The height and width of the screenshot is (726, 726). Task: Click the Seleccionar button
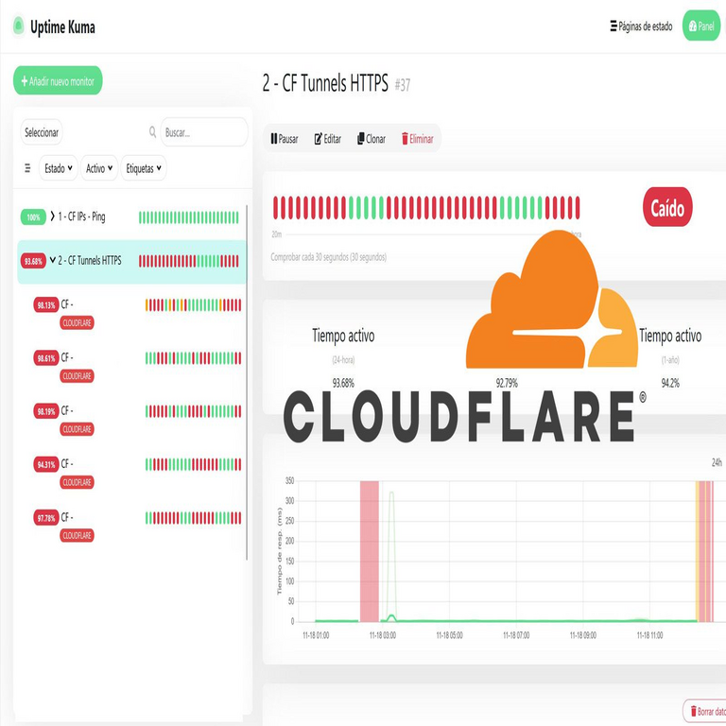(42, 132)
